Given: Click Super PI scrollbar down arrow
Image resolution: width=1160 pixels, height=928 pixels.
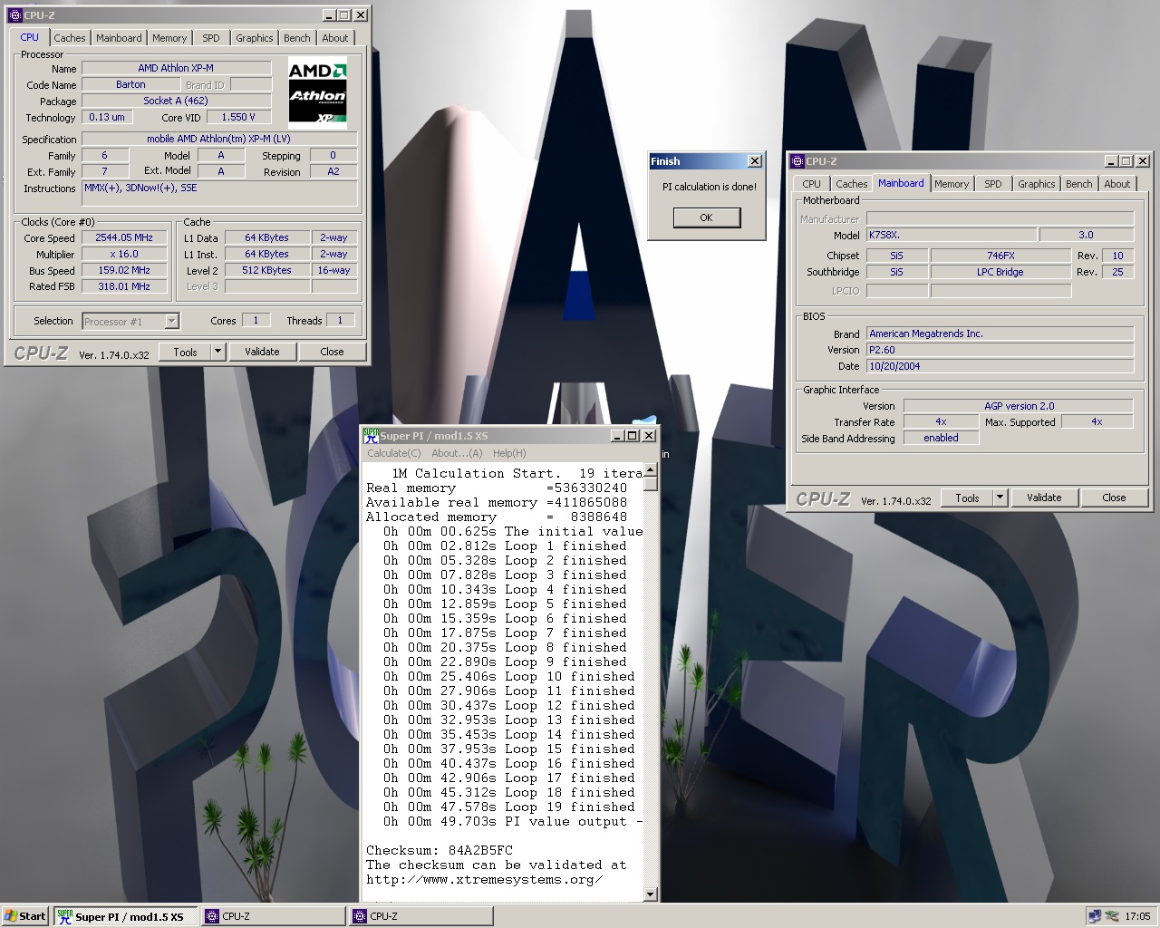Looking at the screenshot, I should coord(650,894).
